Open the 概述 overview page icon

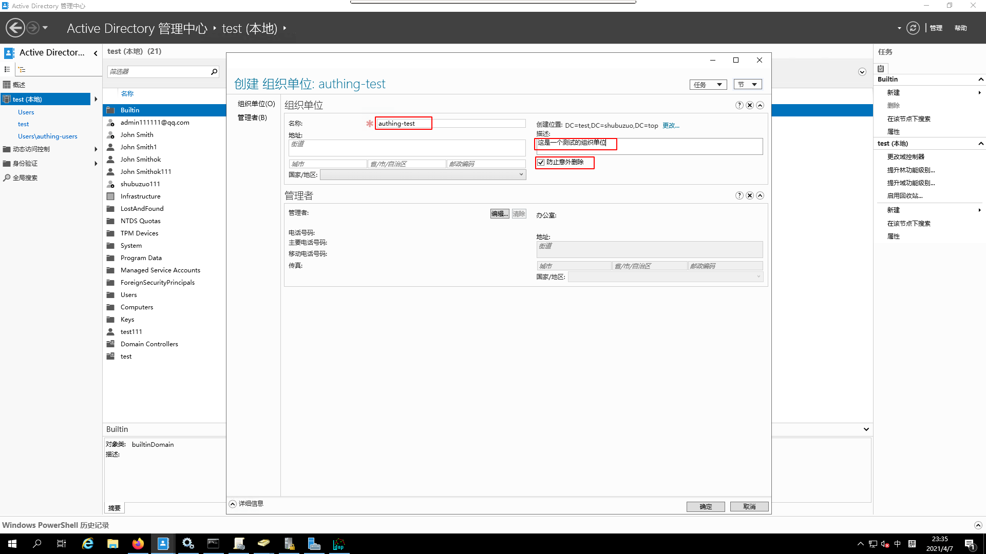point(8,85)
